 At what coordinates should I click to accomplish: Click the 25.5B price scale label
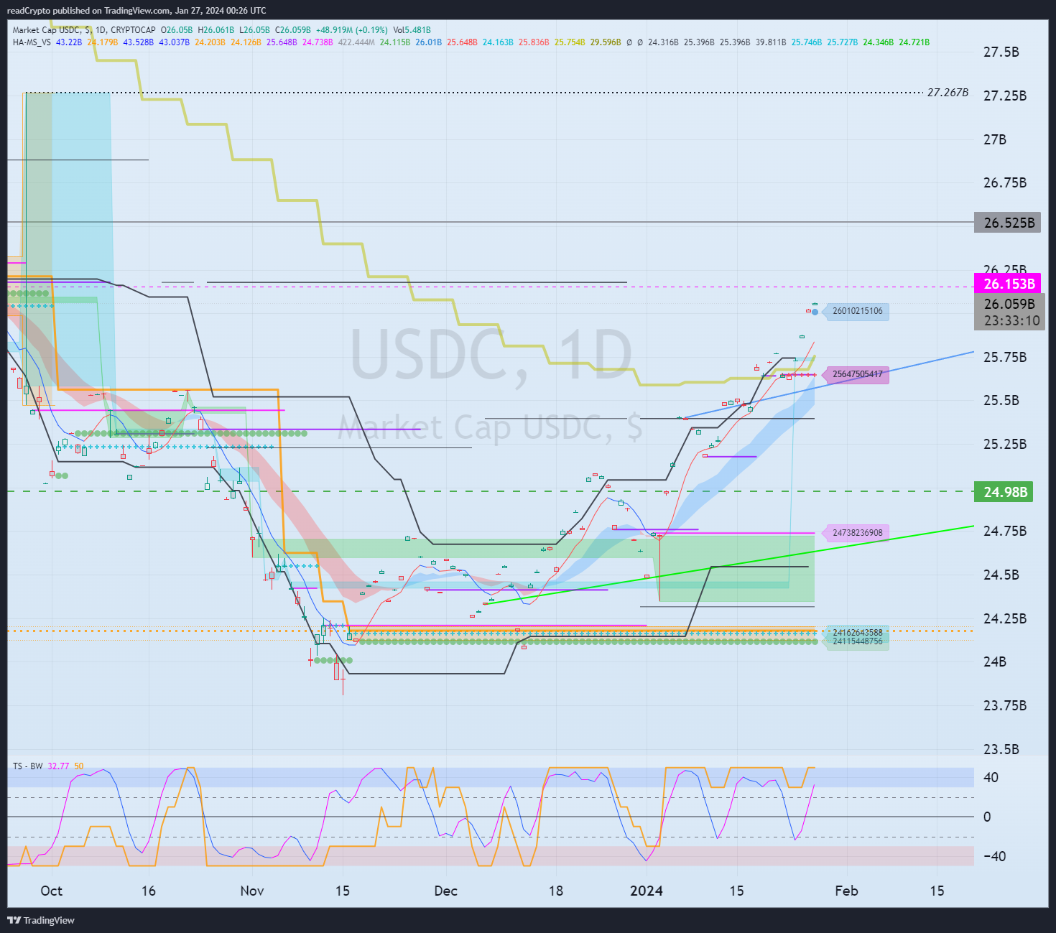pyautogui.click(x=1001, y=401)
